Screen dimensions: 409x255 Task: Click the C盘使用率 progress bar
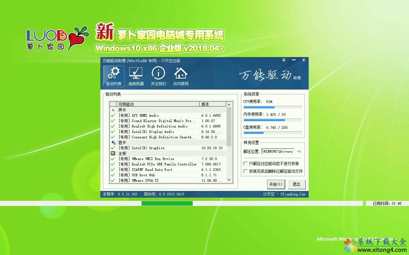(x=273, y=133)
